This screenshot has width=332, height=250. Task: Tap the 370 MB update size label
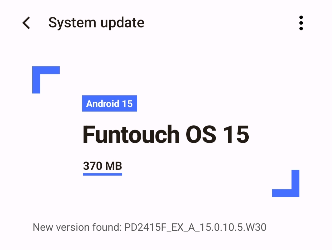[x=103, y=166]
